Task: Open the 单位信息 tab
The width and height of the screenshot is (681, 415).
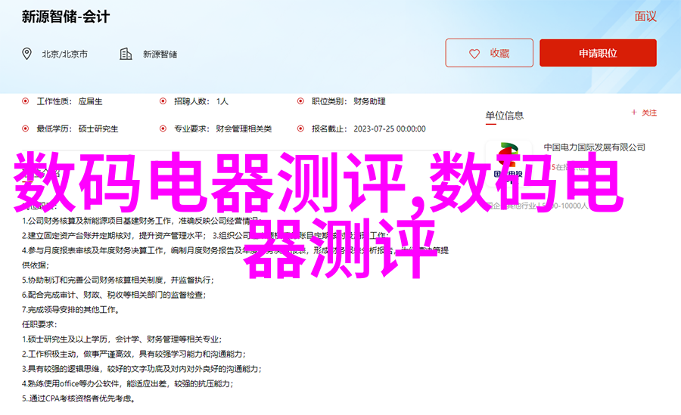Action: click(504, 116)
